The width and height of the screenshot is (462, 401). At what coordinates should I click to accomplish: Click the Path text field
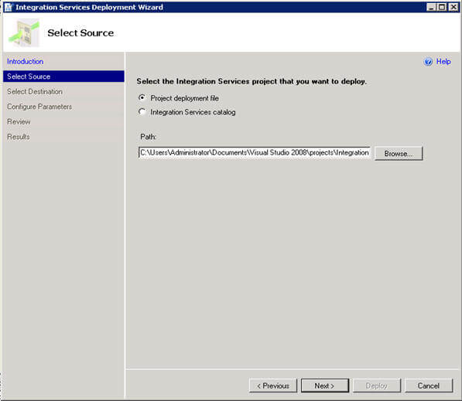[255, 153]
